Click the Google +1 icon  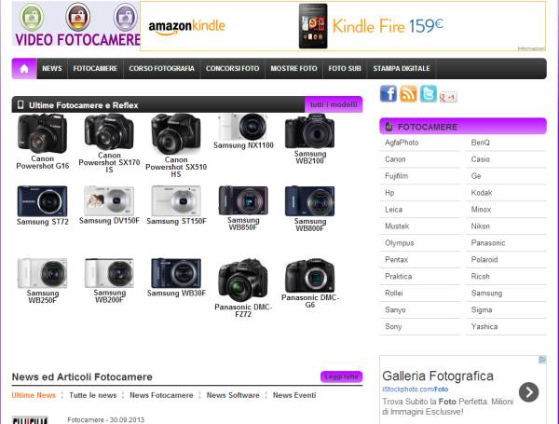point(448,97)
